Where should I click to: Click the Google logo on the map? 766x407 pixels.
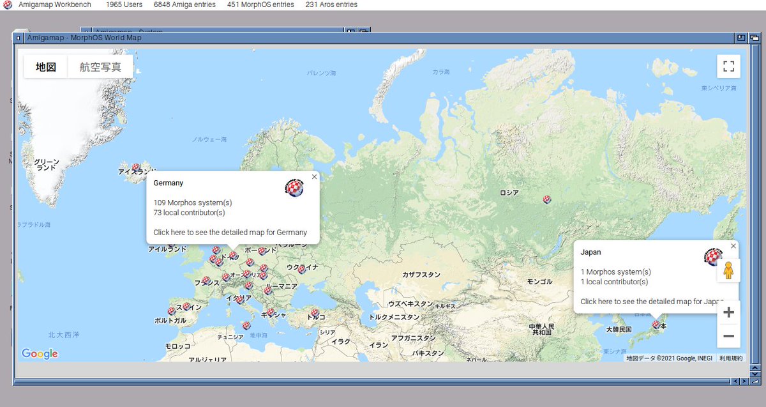(40, 354)
